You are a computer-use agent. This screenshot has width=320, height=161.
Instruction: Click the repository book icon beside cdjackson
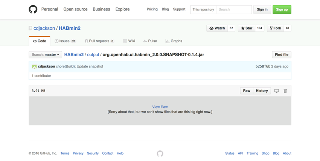pyautogui.click(x=30, y=28)
